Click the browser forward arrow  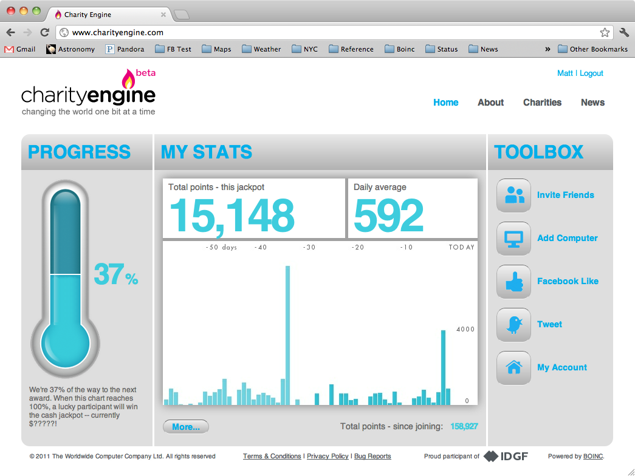(x=27, y=32)
